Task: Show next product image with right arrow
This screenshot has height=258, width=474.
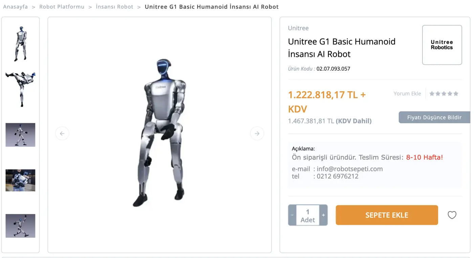Action: click(x=257, y=133)
